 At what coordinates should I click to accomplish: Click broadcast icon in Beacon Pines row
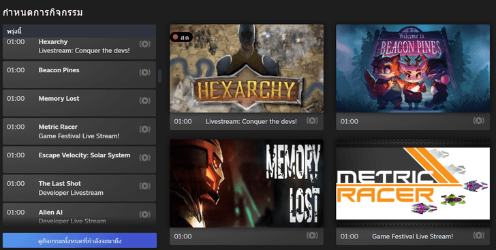[145, 72]
